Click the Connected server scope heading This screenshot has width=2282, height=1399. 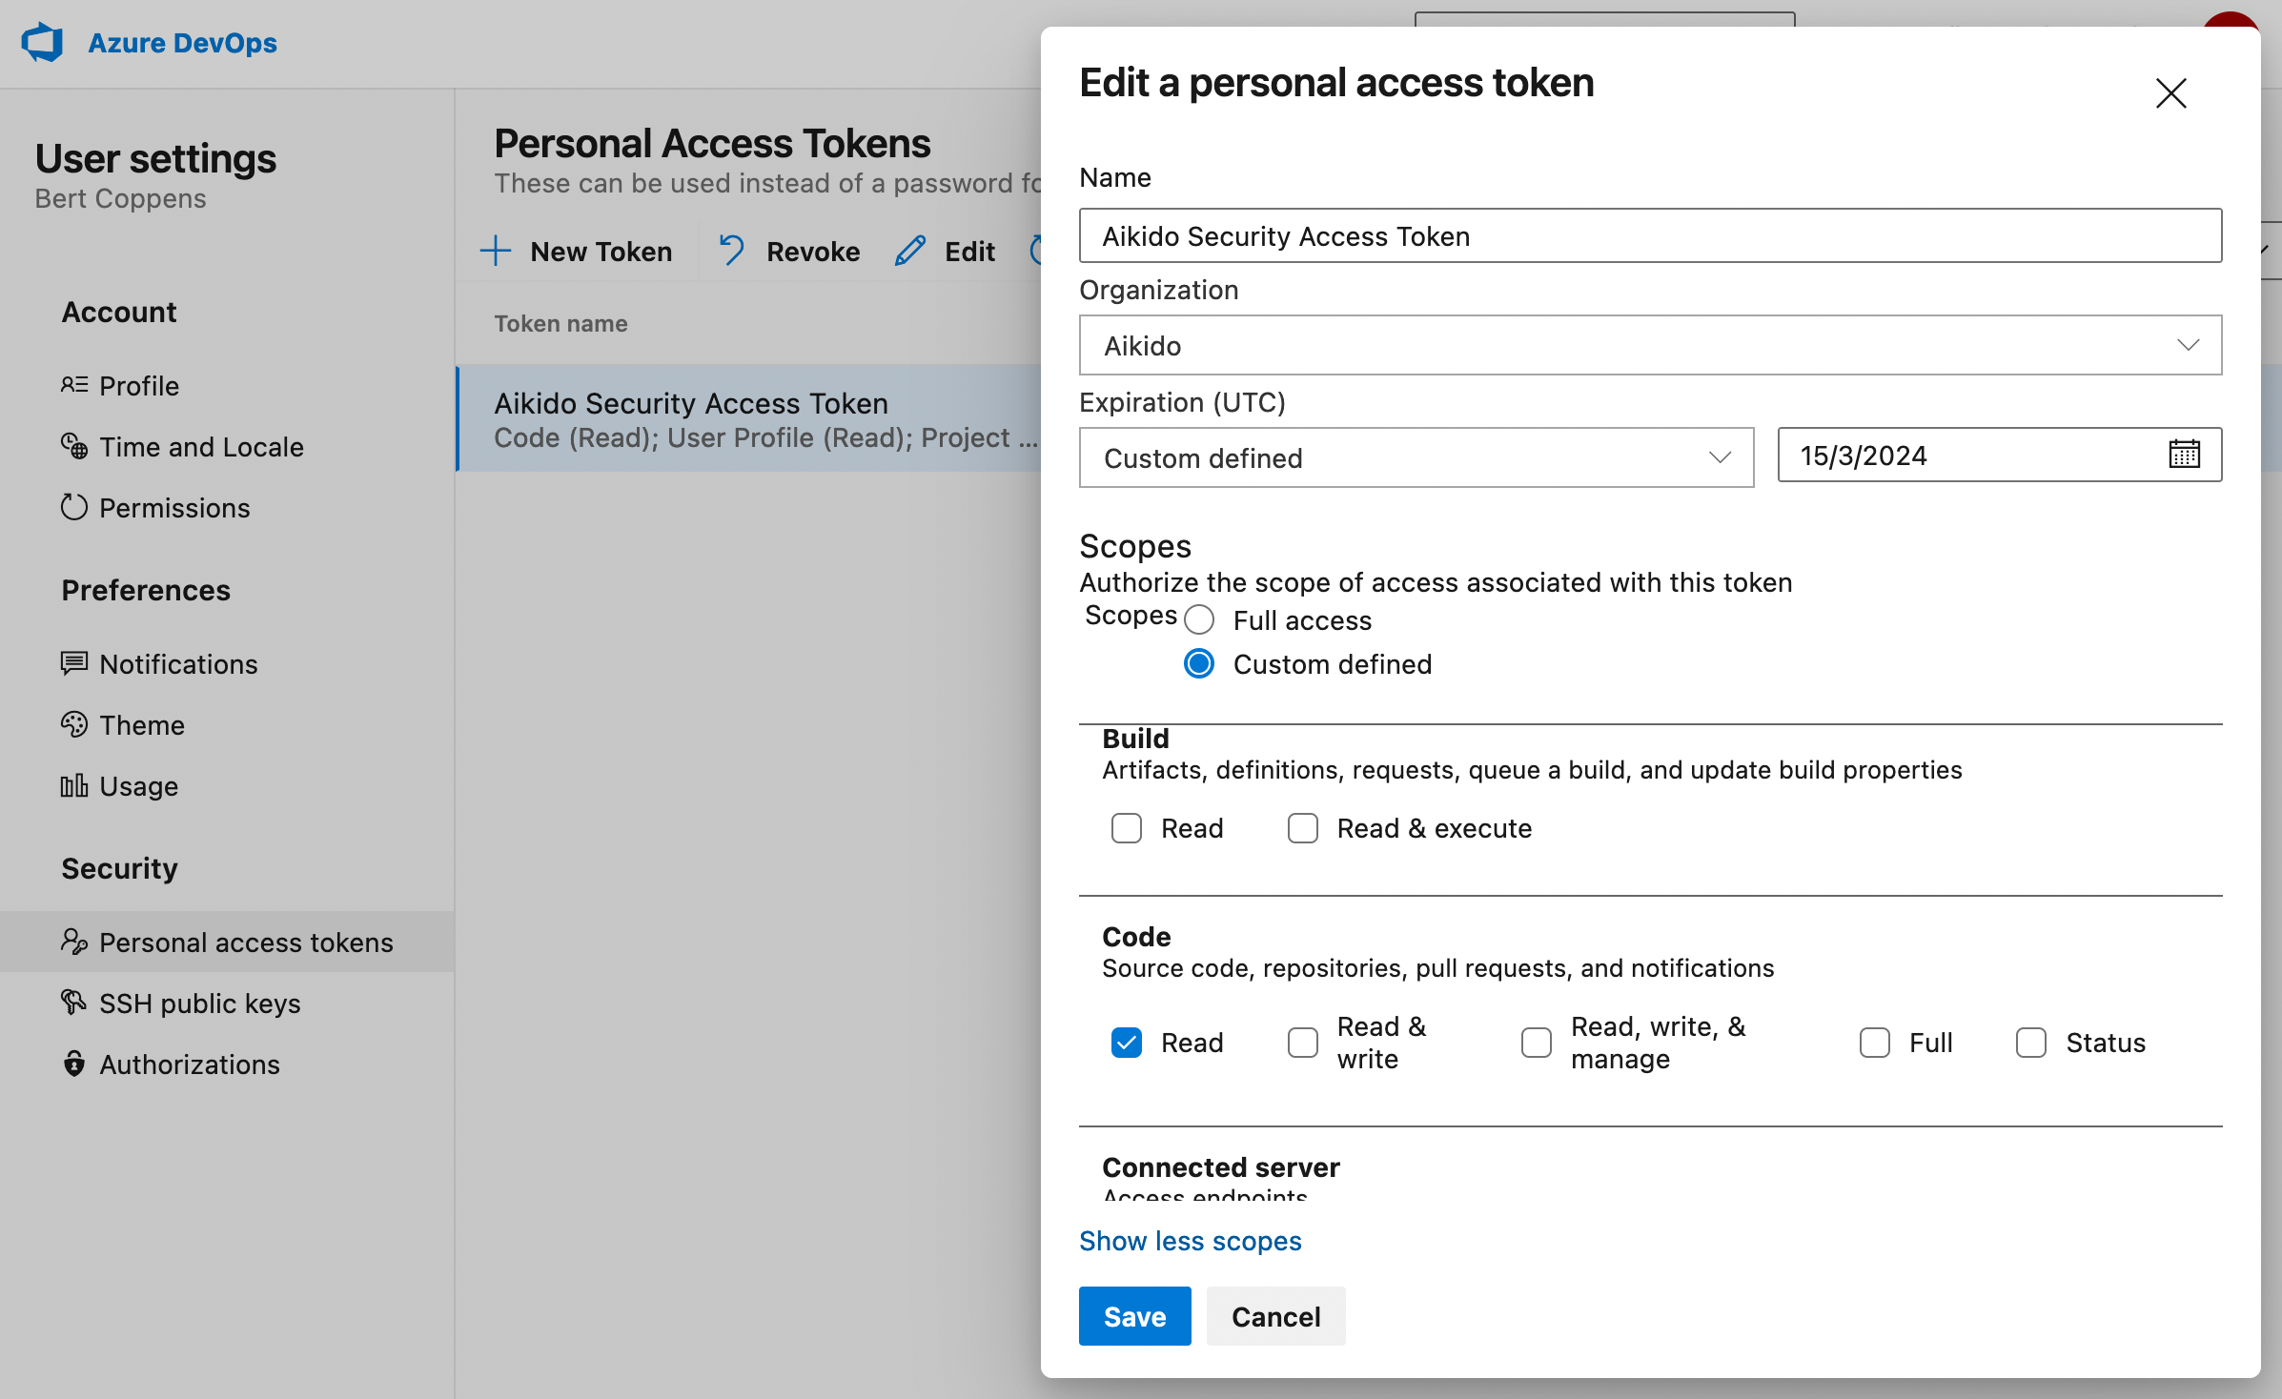point(1221,1167)
